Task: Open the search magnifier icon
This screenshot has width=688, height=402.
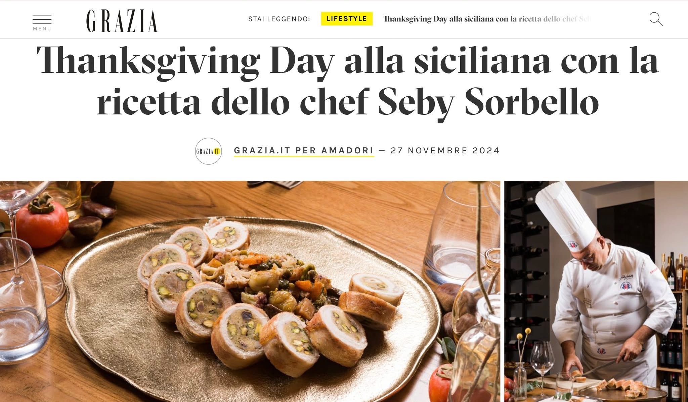Action: tap(656, 19)
